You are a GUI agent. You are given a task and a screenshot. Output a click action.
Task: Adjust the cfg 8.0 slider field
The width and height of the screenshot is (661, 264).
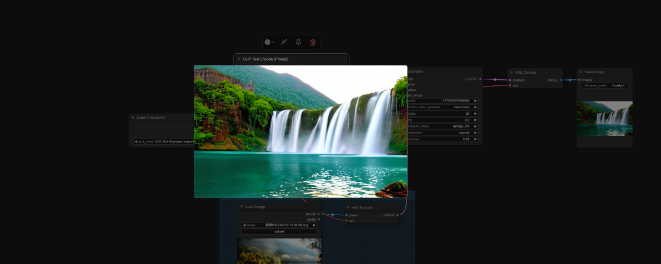point(442,120)
